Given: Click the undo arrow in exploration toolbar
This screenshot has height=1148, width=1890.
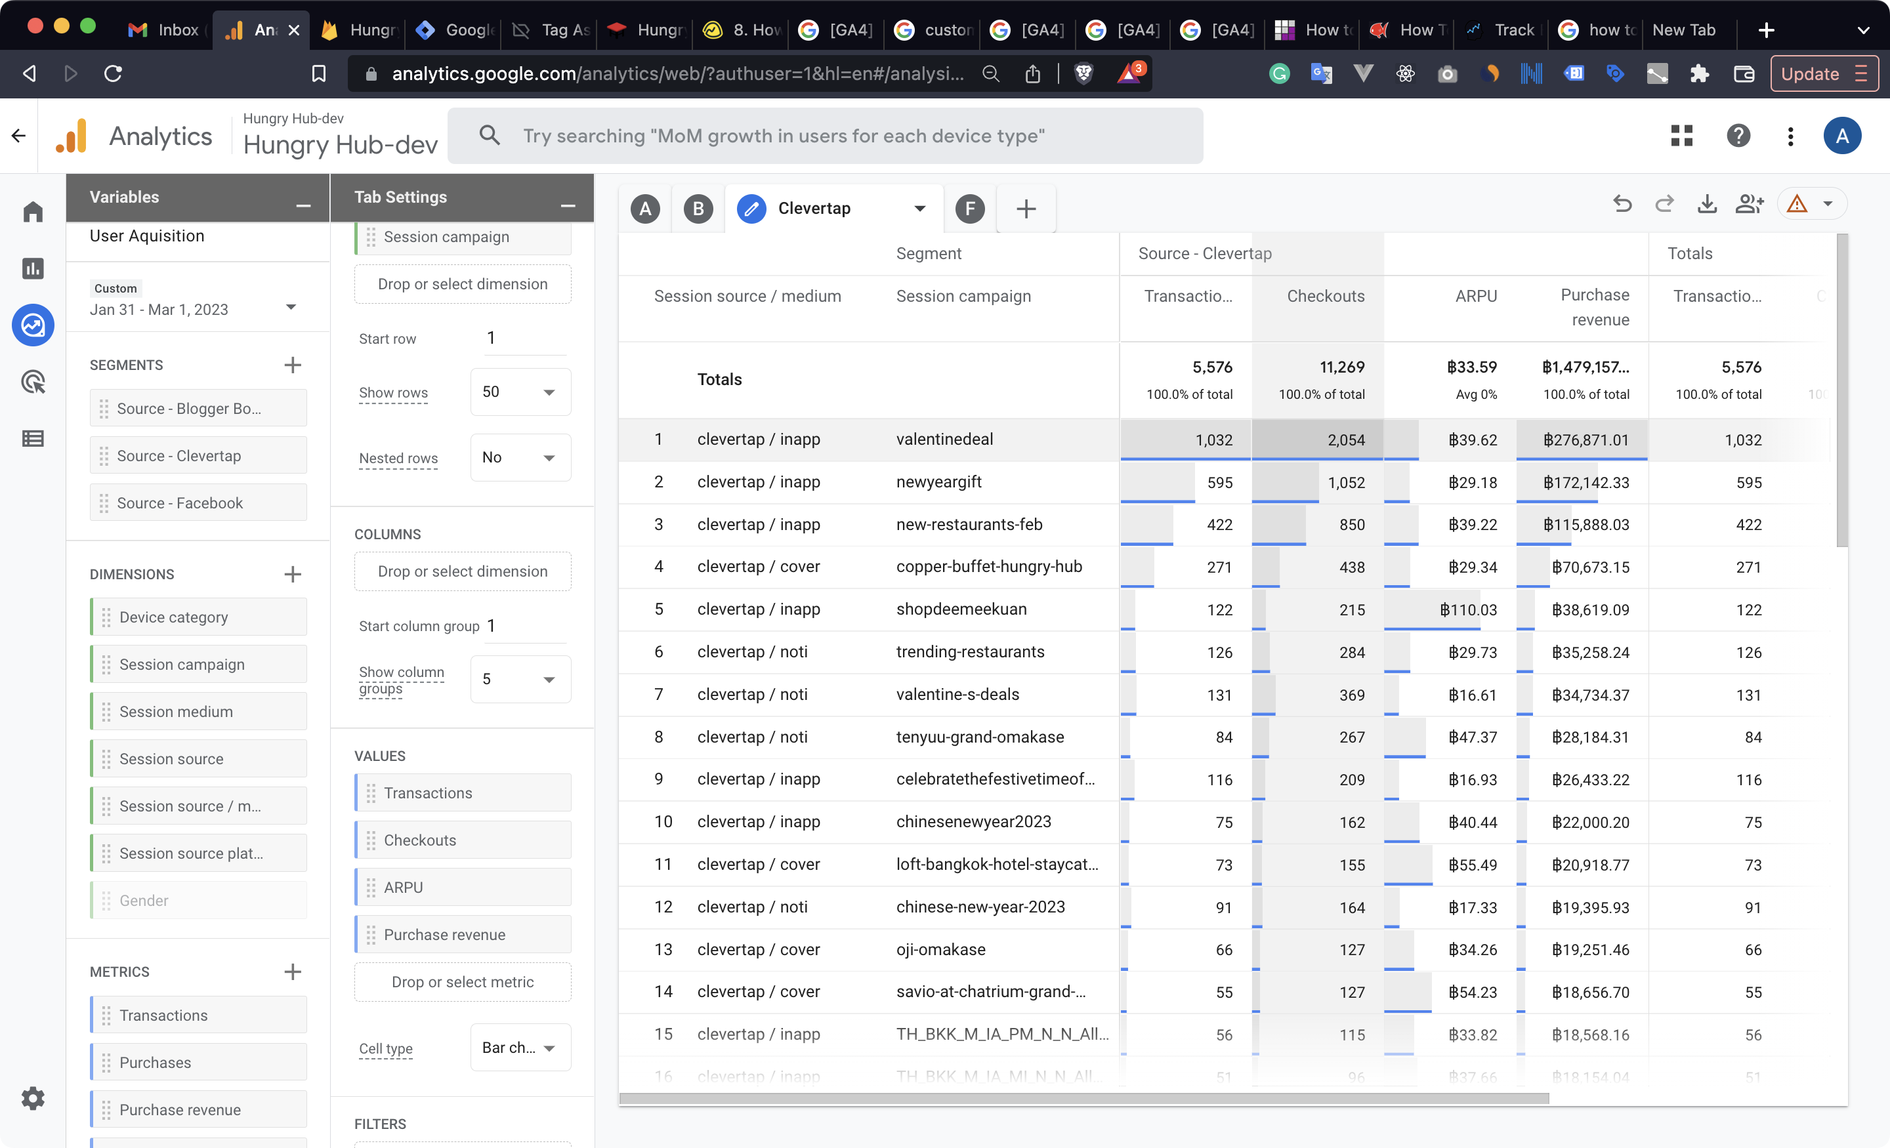Looking at the screenshot, I should point(1622,204).
